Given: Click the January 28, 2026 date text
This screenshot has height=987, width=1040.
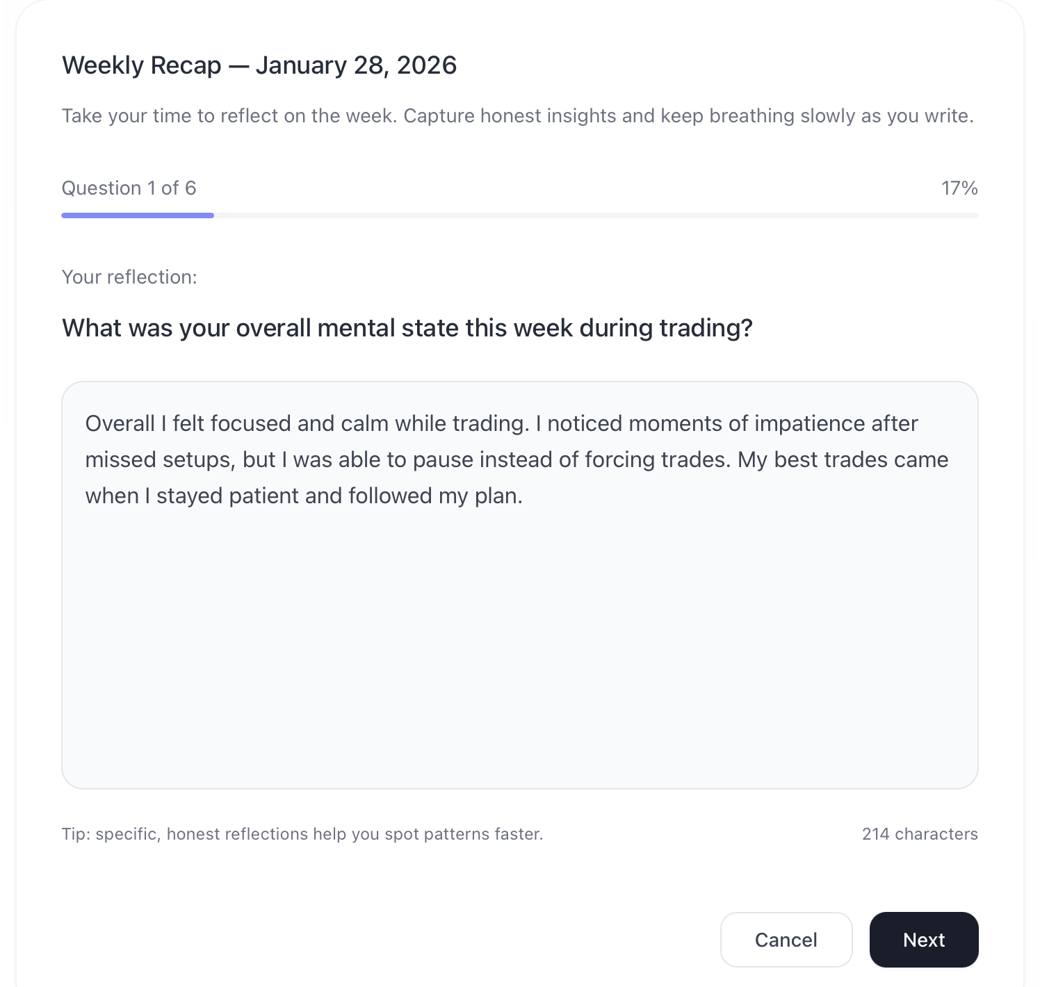Looking at the screenshot, I should click(x=356, y=65).
